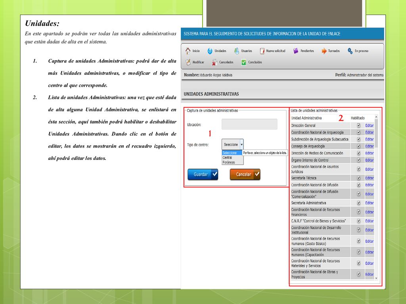Click the Unidad Administrativa column header
Viewport: 406px width, 304px height.
pyautogui.click(x=306, y=118)
